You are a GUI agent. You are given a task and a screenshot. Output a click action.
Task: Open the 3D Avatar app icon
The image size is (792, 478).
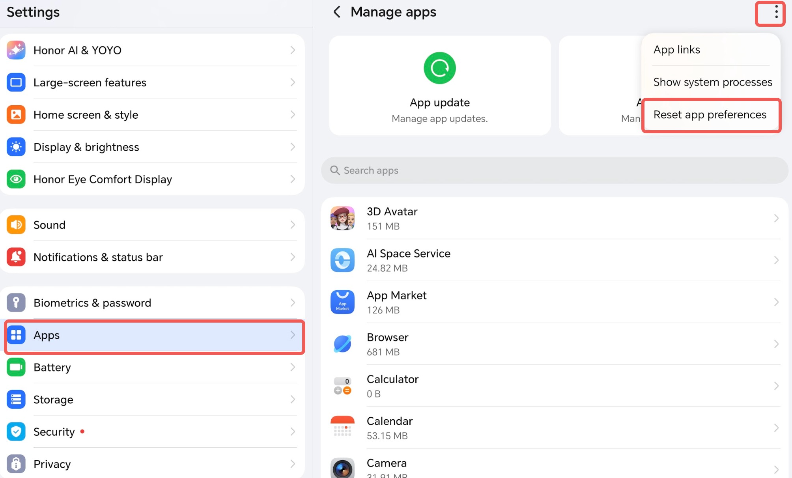tap(342, 218)
